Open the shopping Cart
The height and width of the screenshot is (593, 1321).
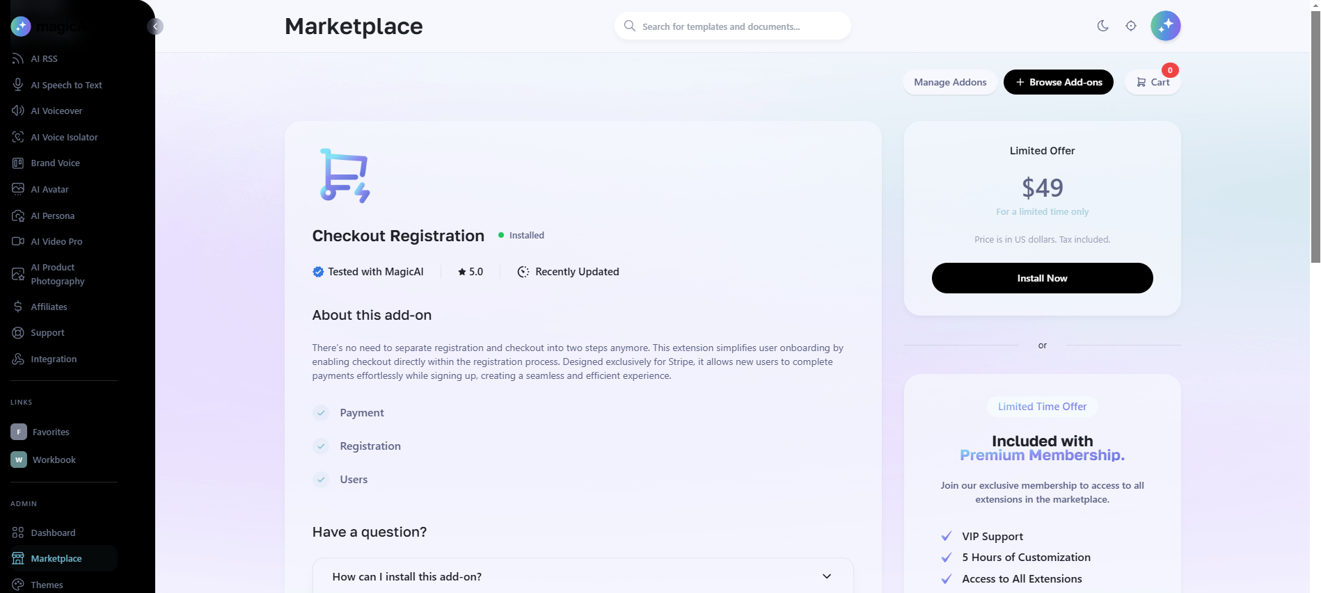tap(1153, 82)
